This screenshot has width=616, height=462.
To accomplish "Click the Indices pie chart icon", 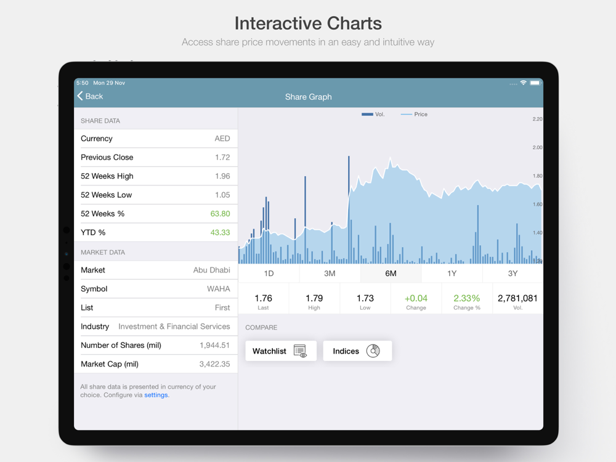I will (373, 351).
